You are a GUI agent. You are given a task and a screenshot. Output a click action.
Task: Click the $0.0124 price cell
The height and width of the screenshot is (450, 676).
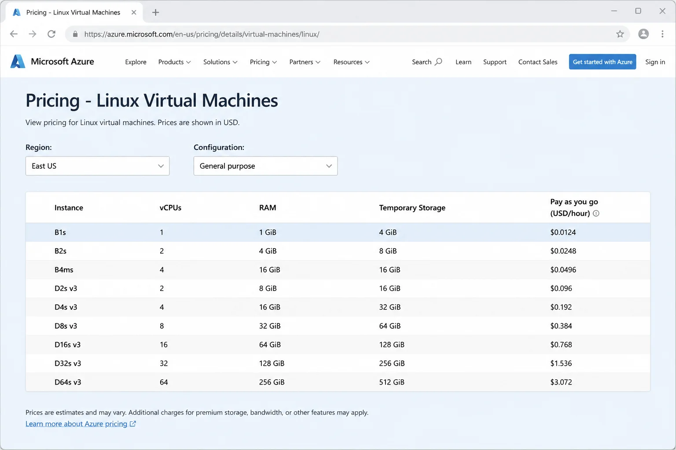[x=563, y=232]
